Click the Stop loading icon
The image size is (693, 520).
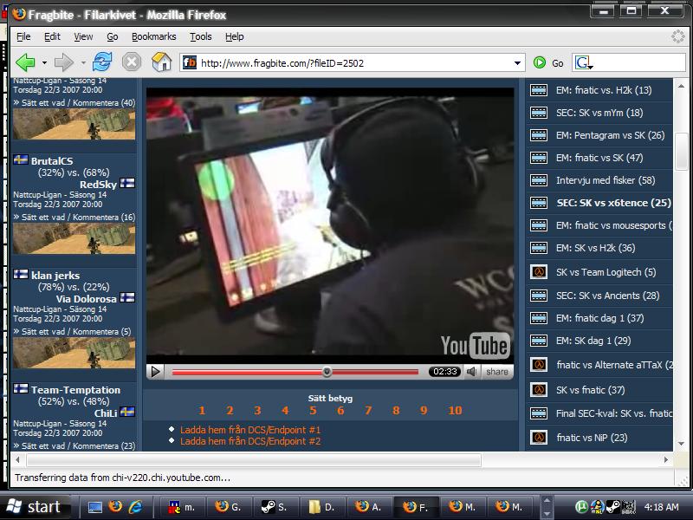point(132,62)
